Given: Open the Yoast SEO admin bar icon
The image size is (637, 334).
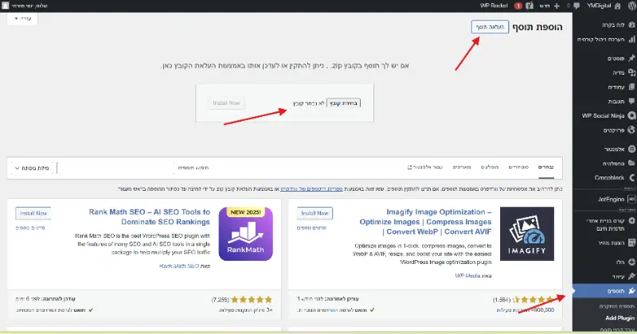Looking at the screenshot, I should 530,6.
